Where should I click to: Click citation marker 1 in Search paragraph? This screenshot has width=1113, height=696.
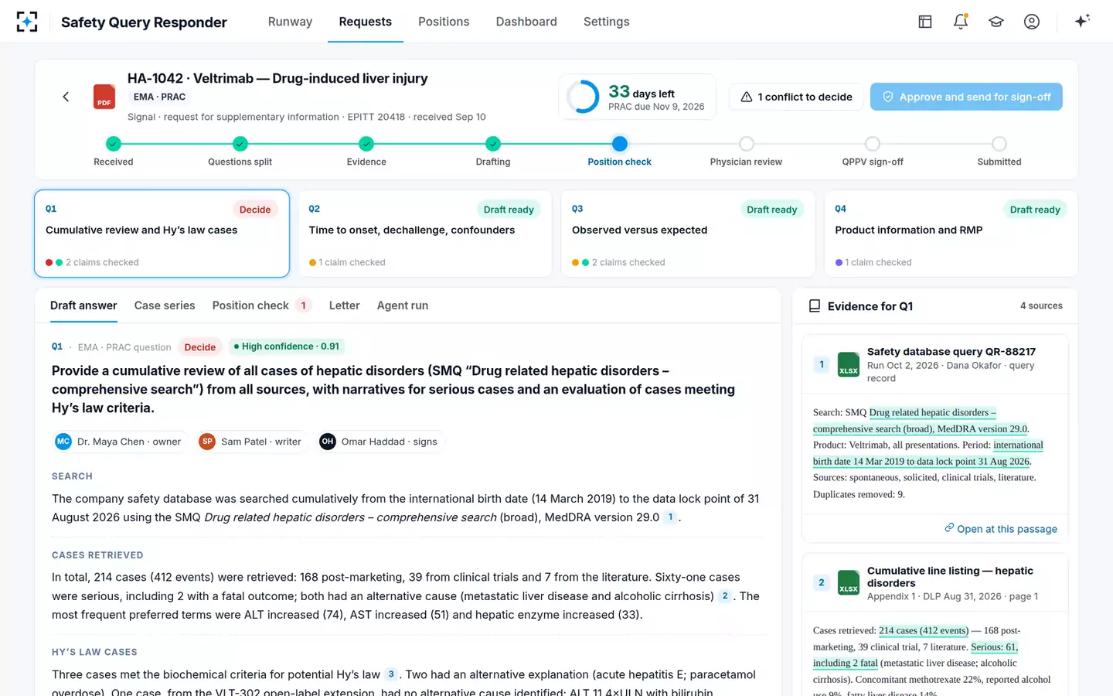click(670, 517)
